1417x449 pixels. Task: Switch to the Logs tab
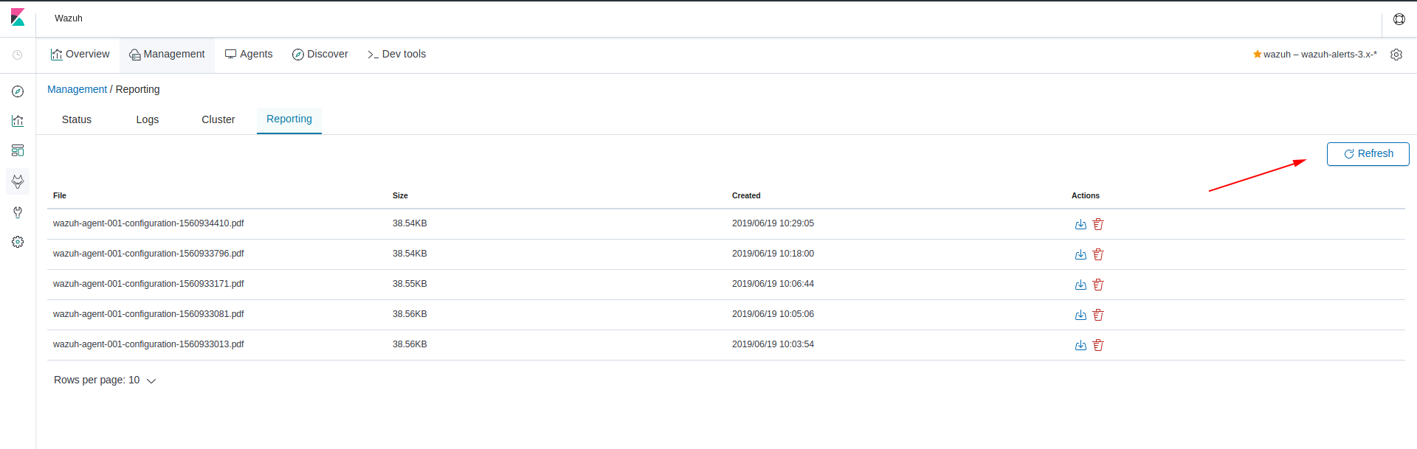click(x=147, y=119)
